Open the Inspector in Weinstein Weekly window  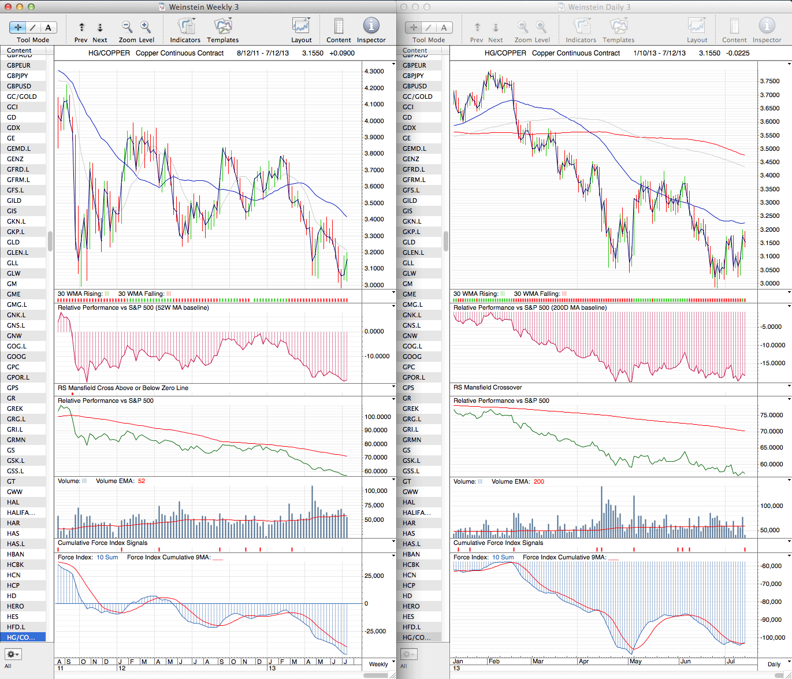[x=371, y=26]
